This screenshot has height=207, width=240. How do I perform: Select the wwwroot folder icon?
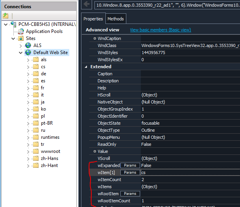(35, 151)
